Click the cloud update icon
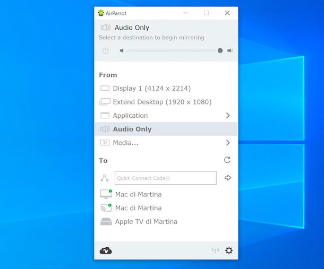The height and width of the screenshot is (269, 324). (x=106, y=250)
